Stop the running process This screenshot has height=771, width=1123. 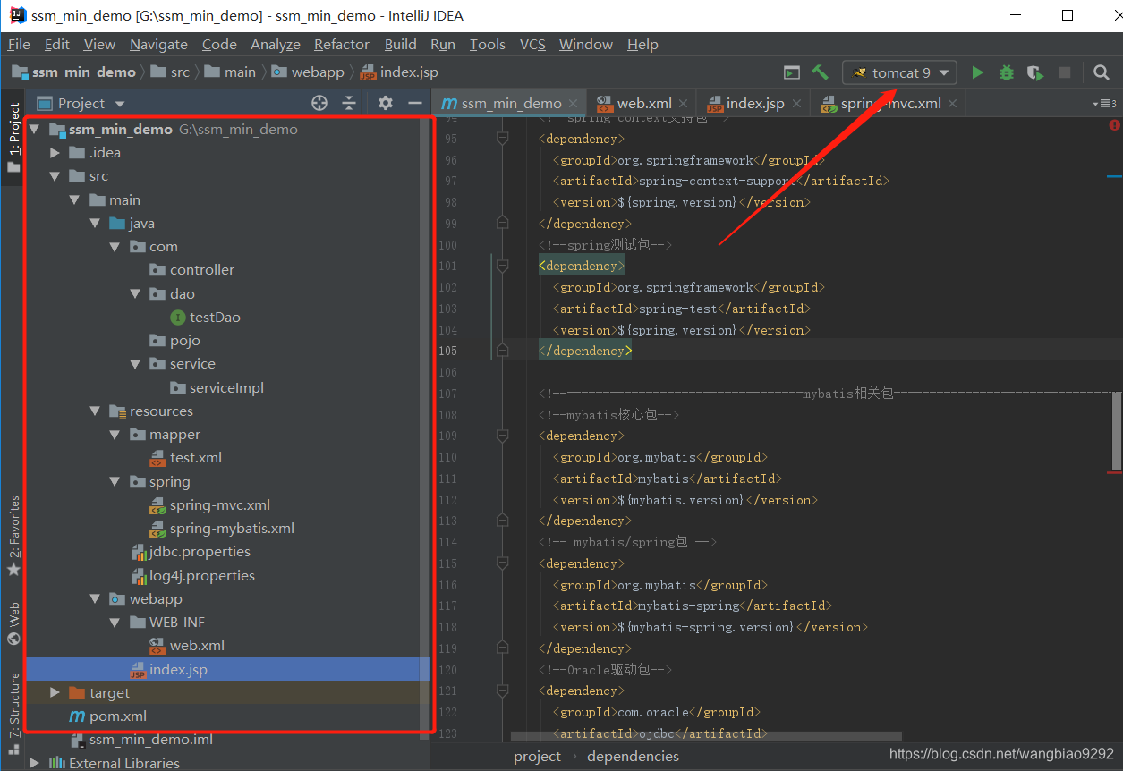(x=1065, y=72)
